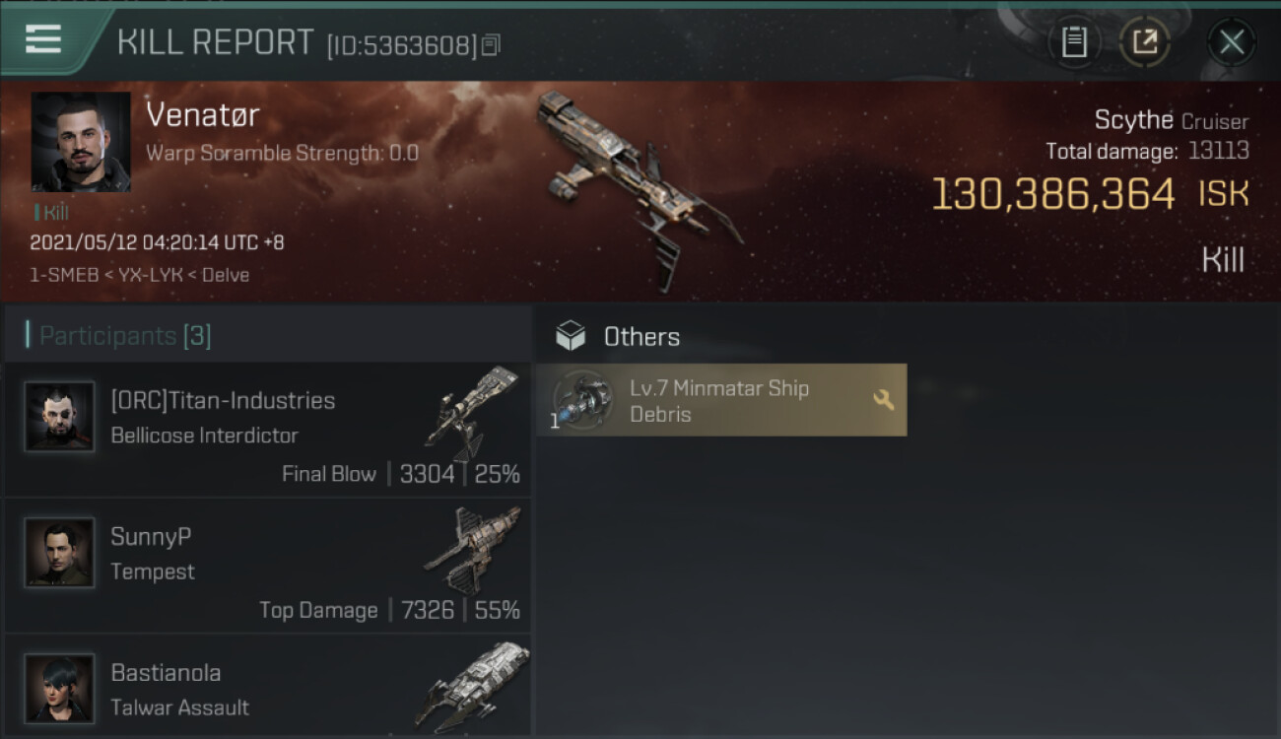View Venatør's pilot portrait
The image size is (1281, 739).
tap(81, 142)
